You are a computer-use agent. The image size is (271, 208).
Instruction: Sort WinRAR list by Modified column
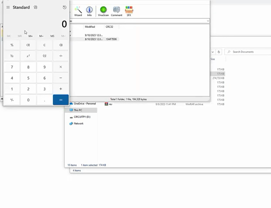pos(90,27)
